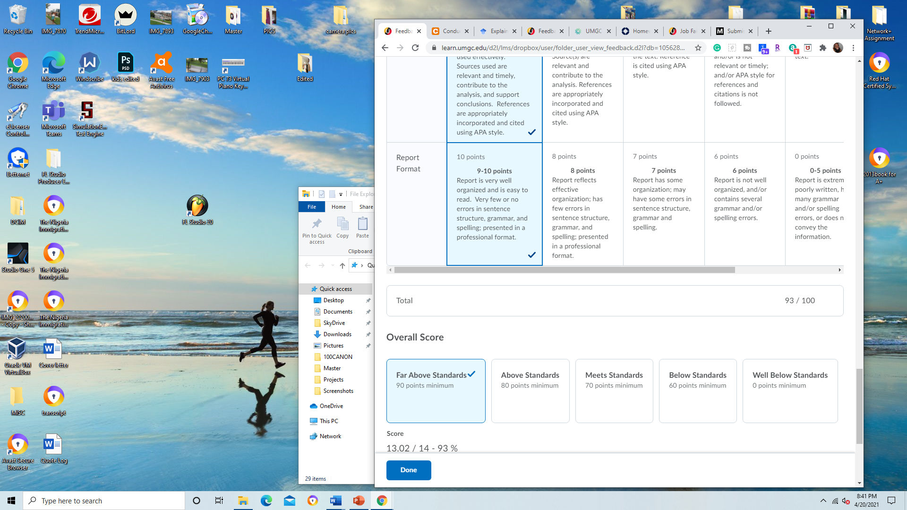The image size is (907, 510).
Task: Select the Windscribe desktop icon
Action: (x=89, y=67)
